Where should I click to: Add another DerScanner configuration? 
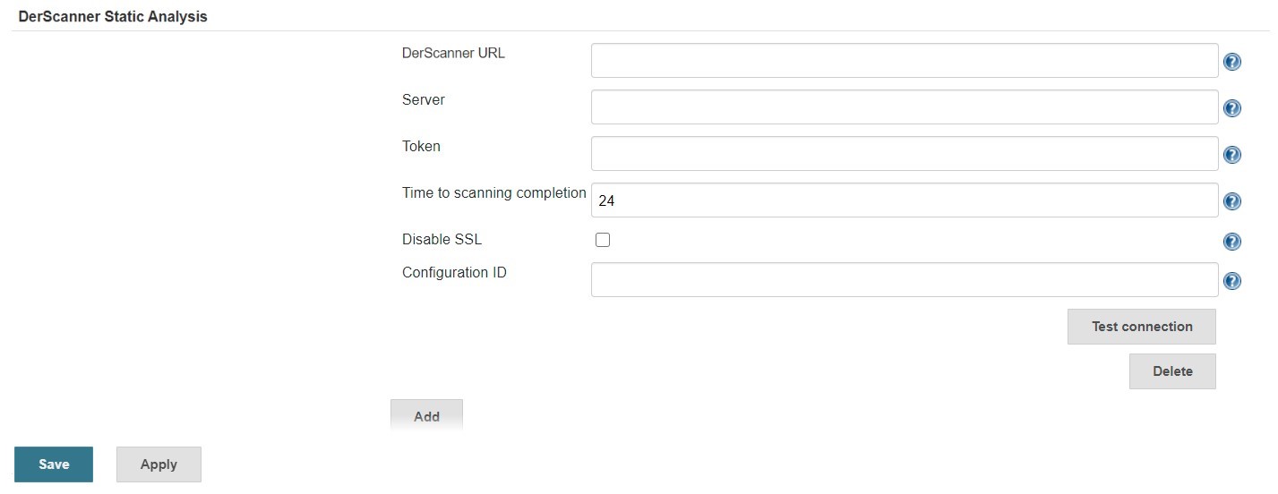(x=426, y=416)
